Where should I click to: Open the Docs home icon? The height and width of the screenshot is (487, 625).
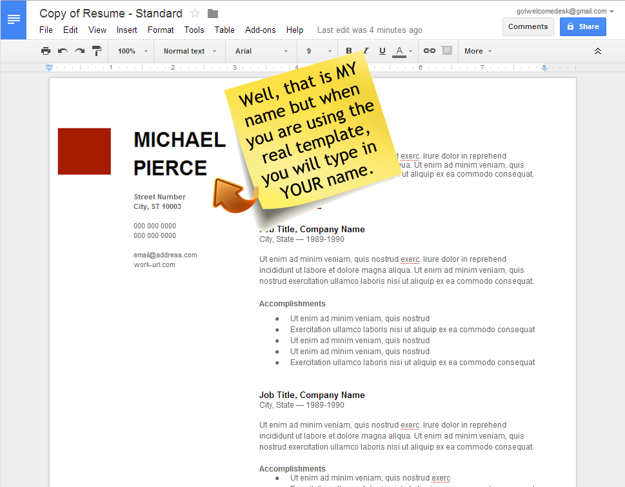[x=14, y=19]
